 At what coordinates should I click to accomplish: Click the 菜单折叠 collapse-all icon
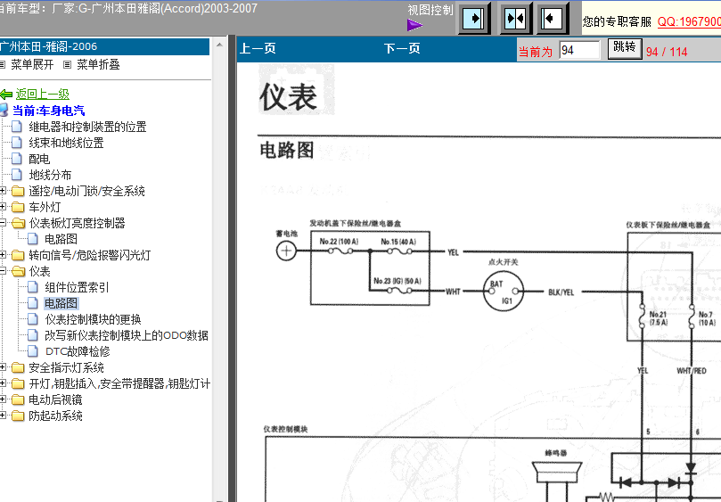67,65
